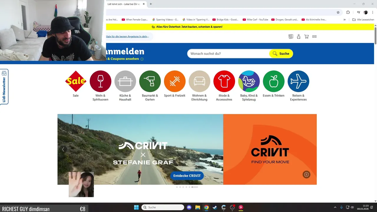Open Reisen & Experiences category
Viewport: 377px width, 212px height.
click(298, 81)
